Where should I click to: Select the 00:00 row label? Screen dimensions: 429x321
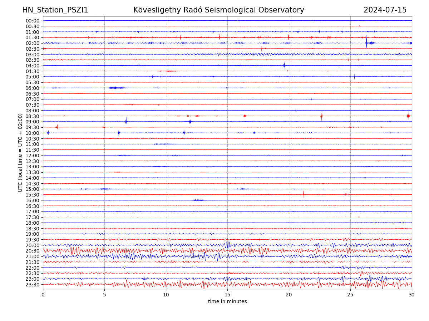pyautogui.click(x=33, y=21)
